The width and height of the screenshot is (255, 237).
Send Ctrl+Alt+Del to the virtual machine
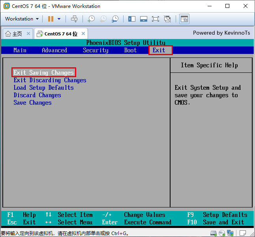[x=74, y=19]
